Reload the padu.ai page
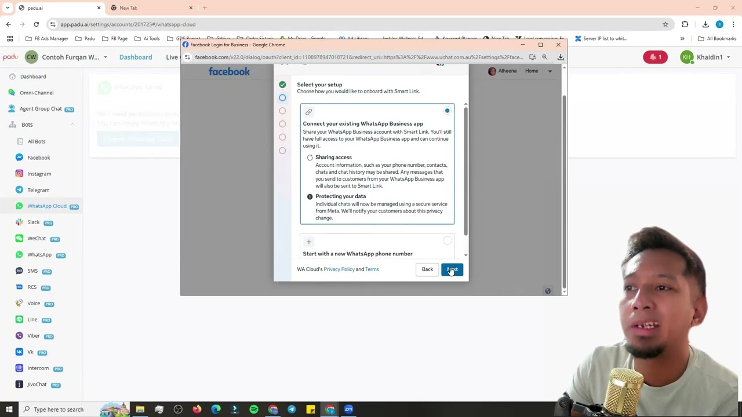Screen dimensions: 742x417 (x=36, y=24)
